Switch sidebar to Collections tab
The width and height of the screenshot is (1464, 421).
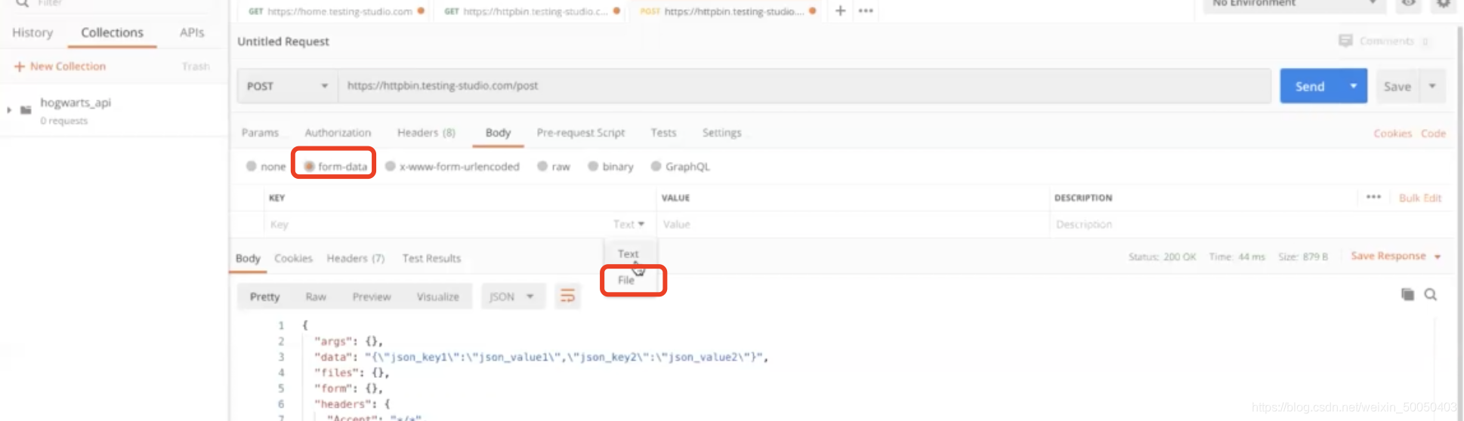pos(112,32)
